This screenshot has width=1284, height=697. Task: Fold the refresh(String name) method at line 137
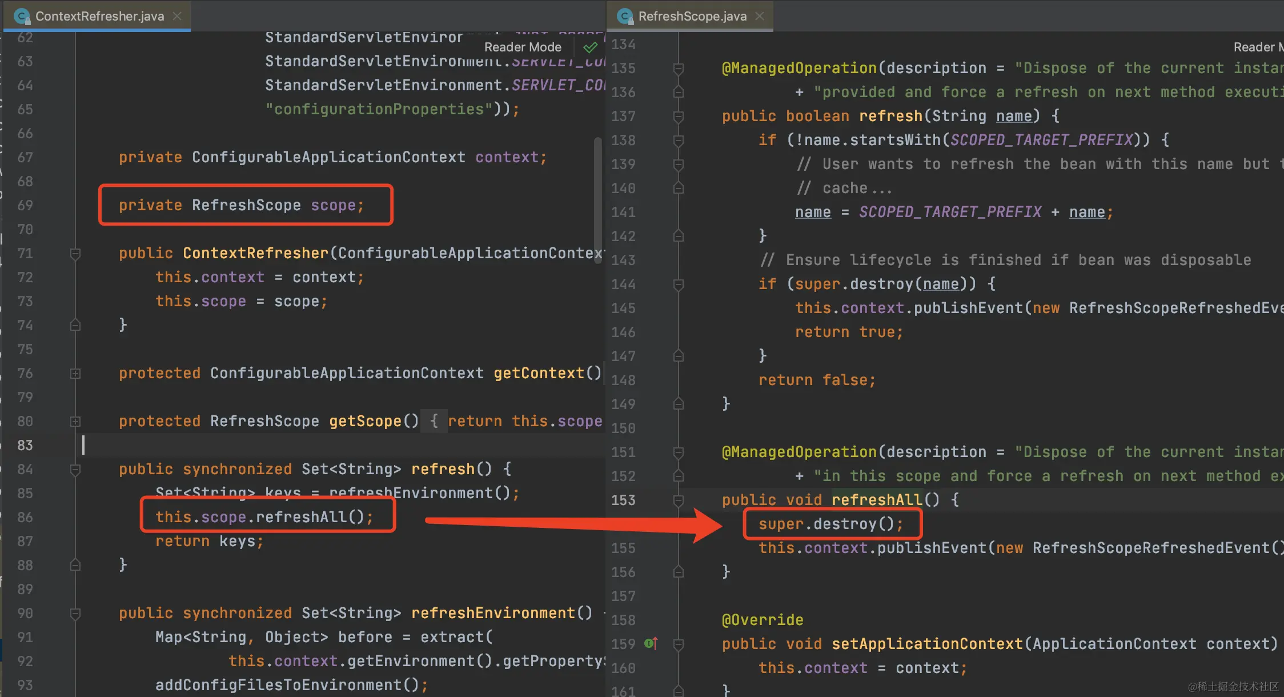678,116
